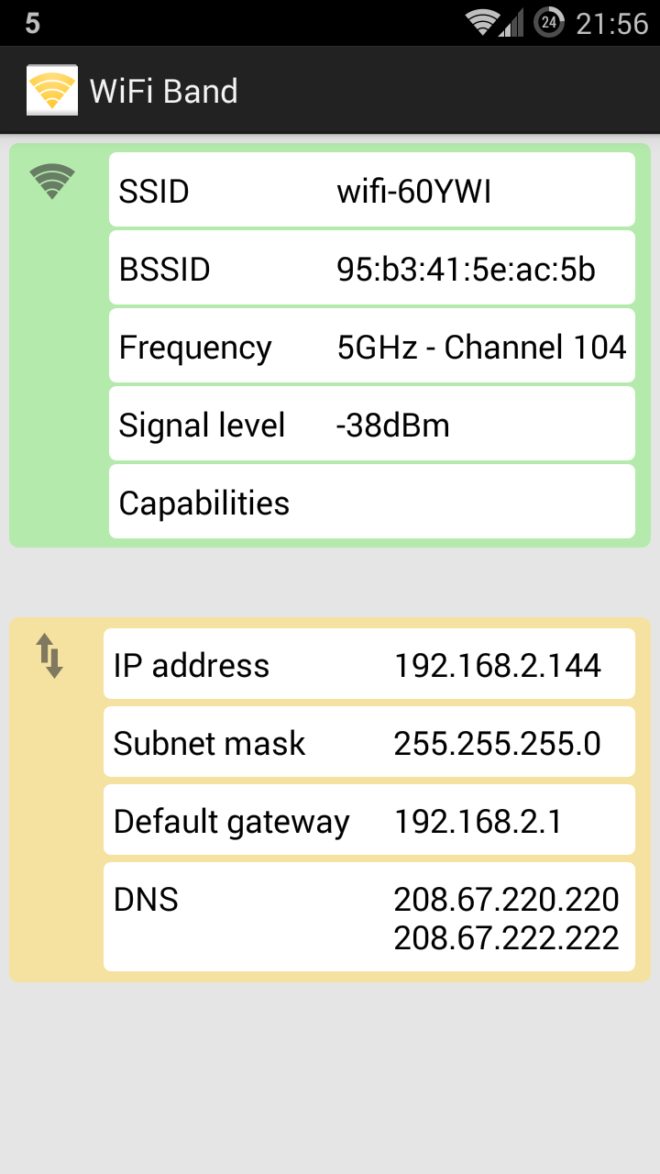660x1174 pixels.
Task: Tap the 21:56 clock in status bar
Action: click(611, 23)
